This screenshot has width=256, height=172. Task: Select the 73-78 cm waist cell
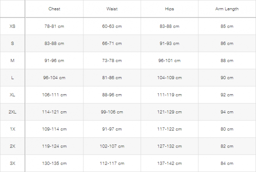(112, 61)
